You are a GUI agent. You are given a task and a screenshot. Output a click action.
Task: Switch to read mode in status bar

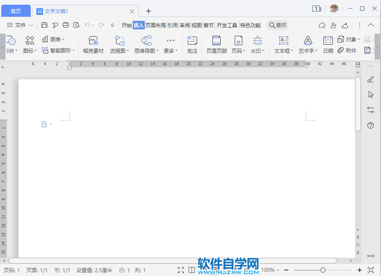click(x=192, y=270)
